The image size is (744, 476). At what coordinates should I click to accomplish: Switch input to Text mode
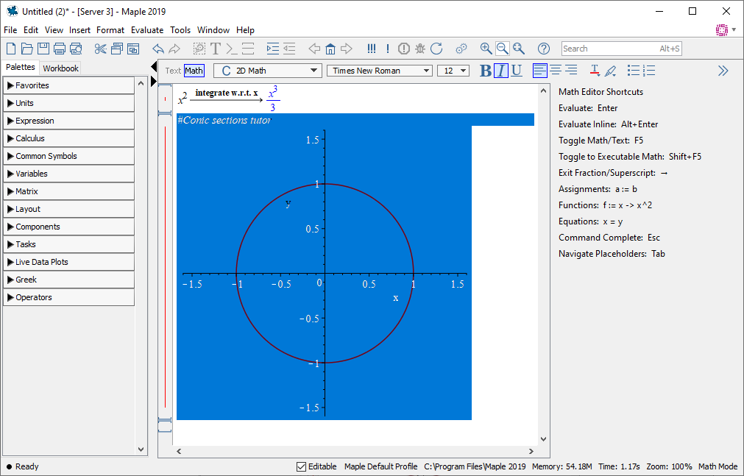pos(173,71)
